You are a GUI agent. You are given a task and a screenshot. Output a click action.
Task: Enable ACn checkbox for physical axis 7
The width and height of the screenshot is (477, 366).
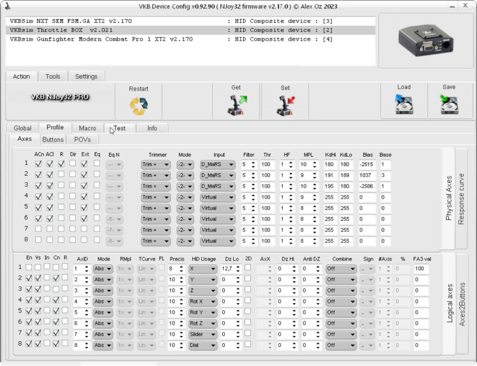[38, 229]
